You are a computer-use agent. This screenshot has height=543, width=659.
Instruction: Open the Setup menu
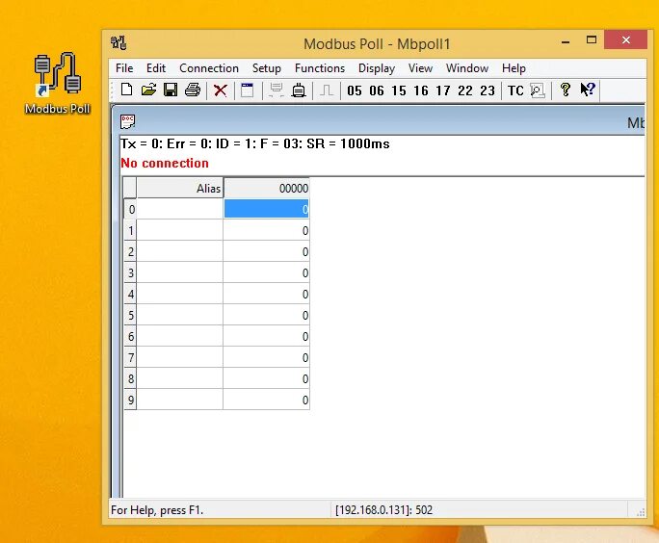click(267, 68)
